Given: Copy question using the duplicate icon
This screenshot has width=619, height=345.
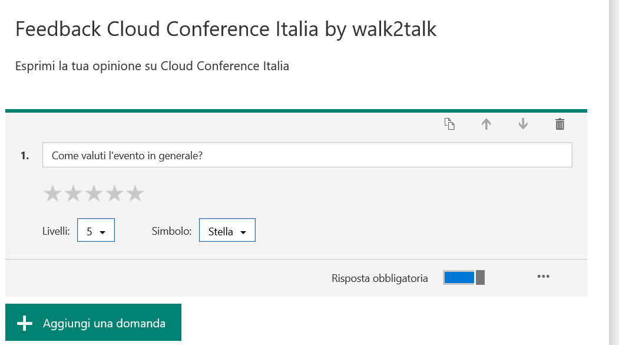Looking at the screenshot, I should coord(449,124).
